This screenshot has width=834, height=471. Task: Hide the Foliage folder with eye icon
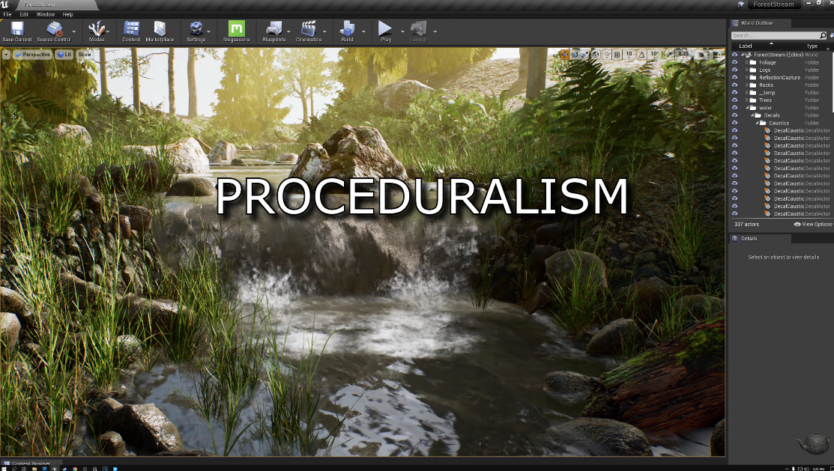734,62
